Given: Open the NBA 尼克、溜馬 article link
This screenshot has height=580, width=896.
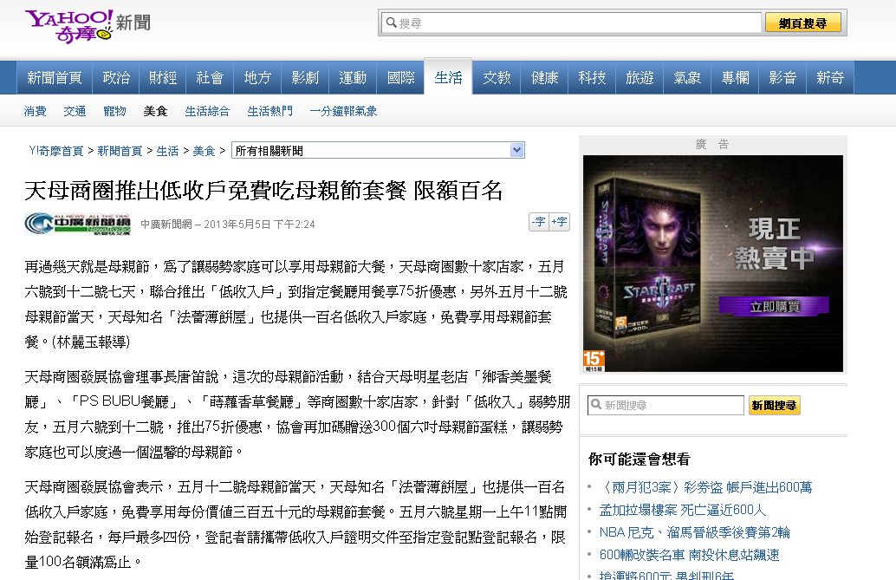Looking at the screenshot, I should point(694,532).
